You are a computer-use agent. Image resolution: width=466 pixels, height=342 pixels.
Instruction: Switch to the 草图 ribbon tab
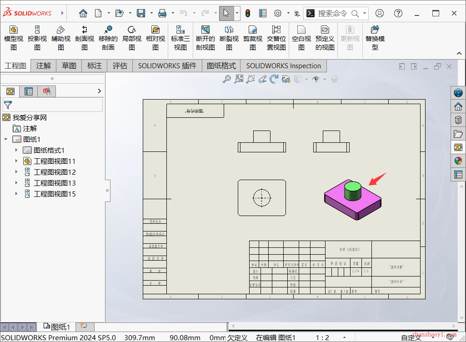click(x=69, y=66)
